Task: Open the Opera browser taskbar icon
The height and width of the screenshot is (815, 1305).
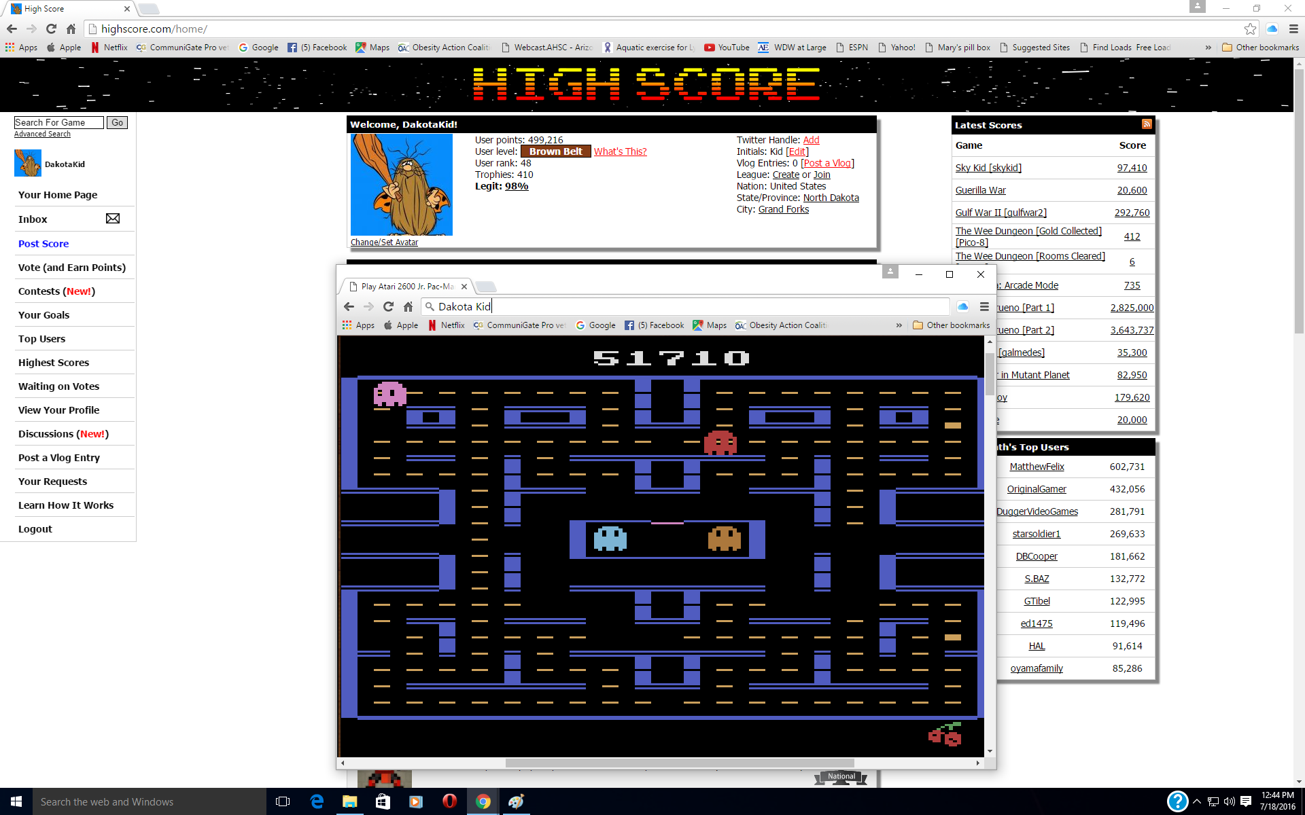Action: pos(449,801)
